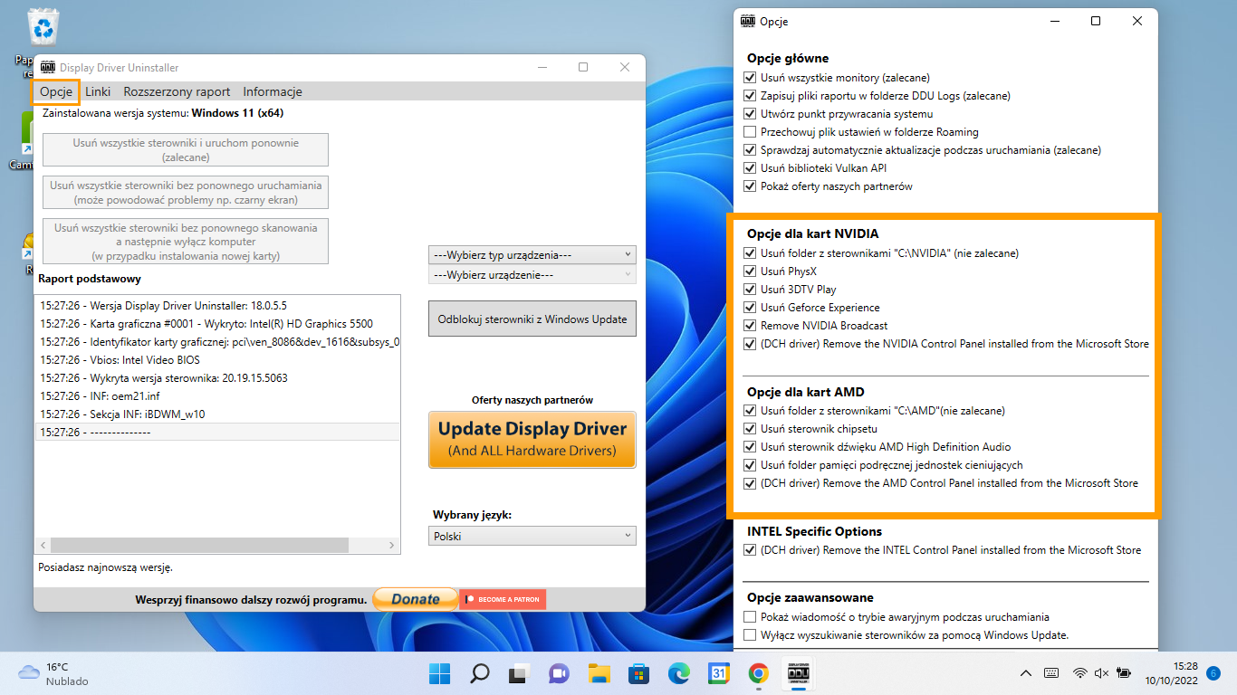Toggle C:\NVIDIA folder removal checkbox
Screen dimensions: 1237x695
point(749,253)
